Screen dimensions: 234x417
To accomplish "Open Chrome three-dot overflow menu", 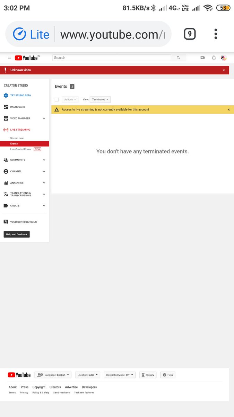I will pyautogui.click(x=216, y=34).
